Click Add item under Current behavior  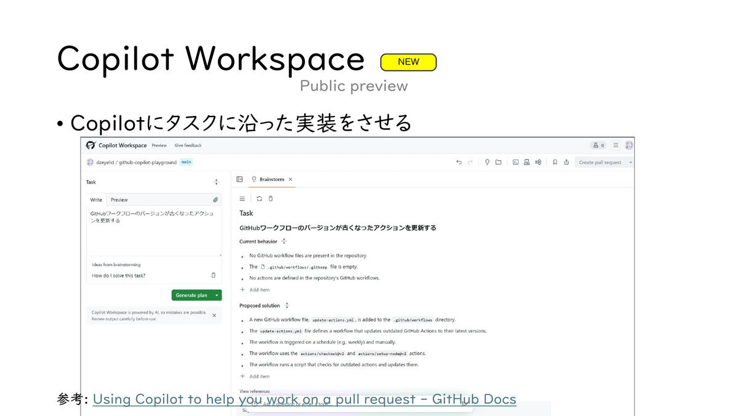click(255, 290)
